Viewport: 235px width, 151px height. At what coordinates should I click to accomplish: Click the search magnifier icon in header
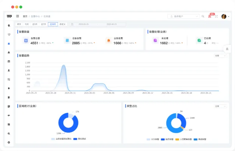pos(203,16)
